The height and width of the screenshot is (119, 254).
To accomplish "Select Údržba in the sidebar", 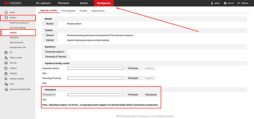I will click(13, 33).
